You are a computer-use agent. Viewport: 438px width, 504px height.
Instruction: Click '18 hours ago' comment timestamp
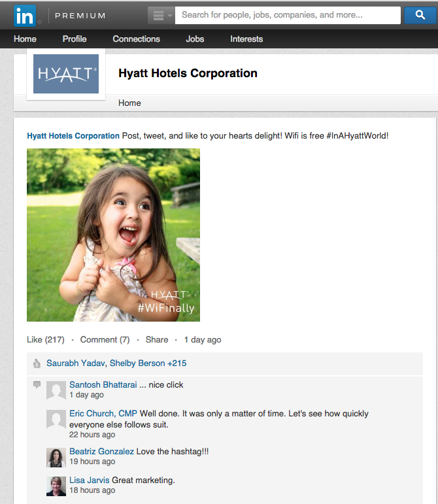[92, 490]
